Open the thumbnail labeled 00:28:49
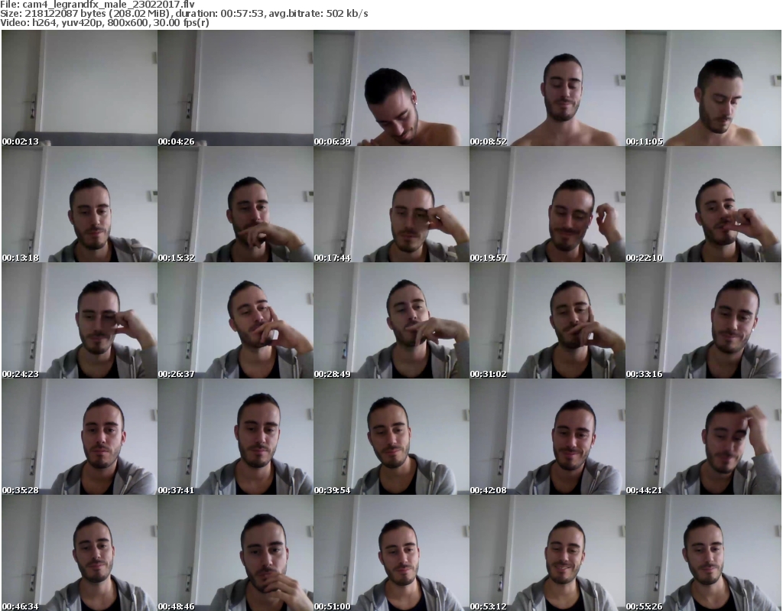This screenshot has width=783, height=611. (391, 320)
